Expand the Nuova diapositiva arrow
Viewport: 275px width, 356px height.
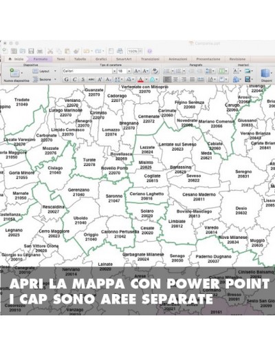pyautogui.click(x=22, y=73)
